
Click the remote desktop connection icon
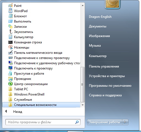[10, 63]
